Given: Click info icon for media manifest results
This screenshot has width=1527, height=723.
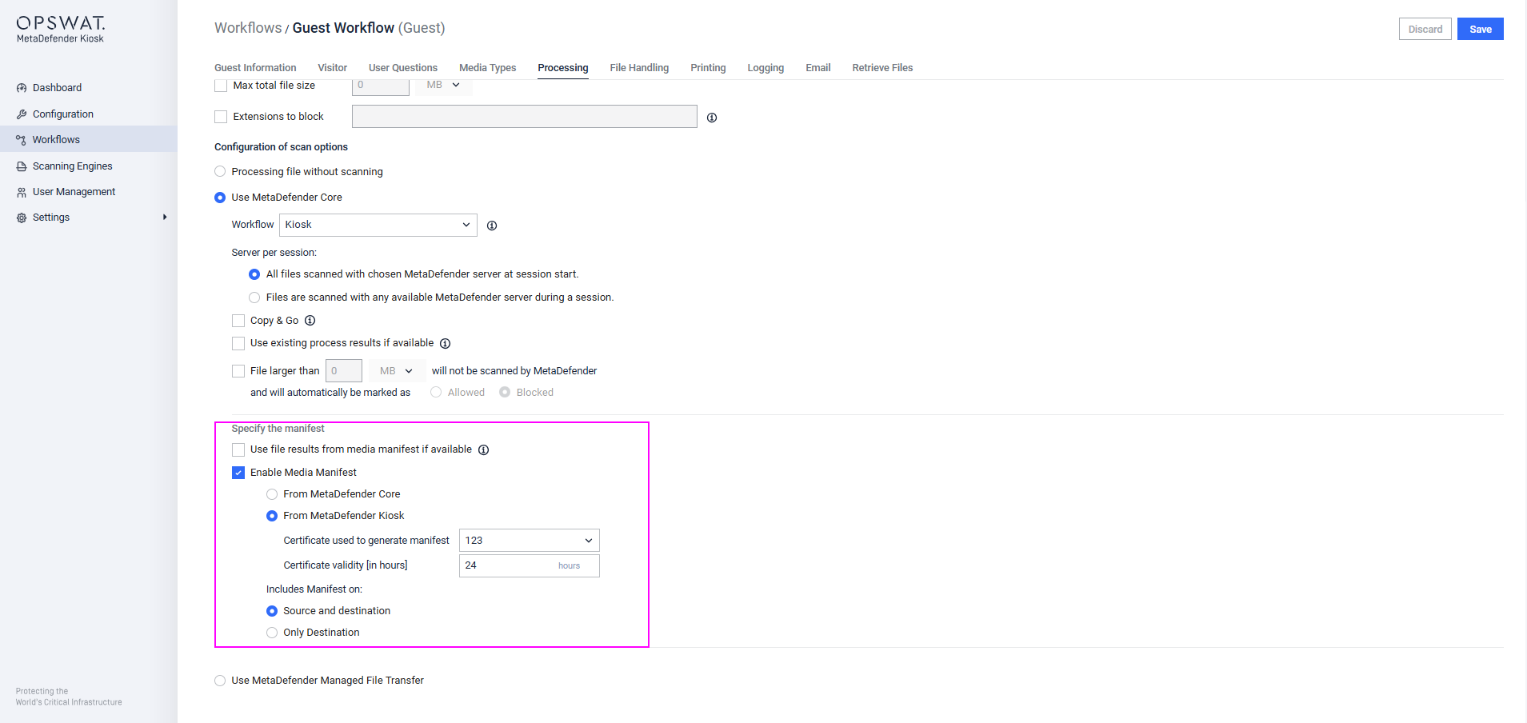Looking at the screenshot, I should [484, 449].
